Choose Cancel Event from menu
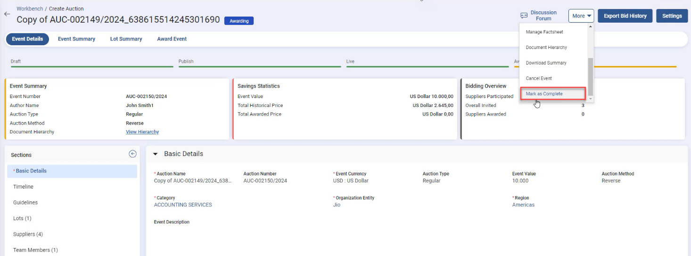The image size is (691, 256). tap(539, 78)
